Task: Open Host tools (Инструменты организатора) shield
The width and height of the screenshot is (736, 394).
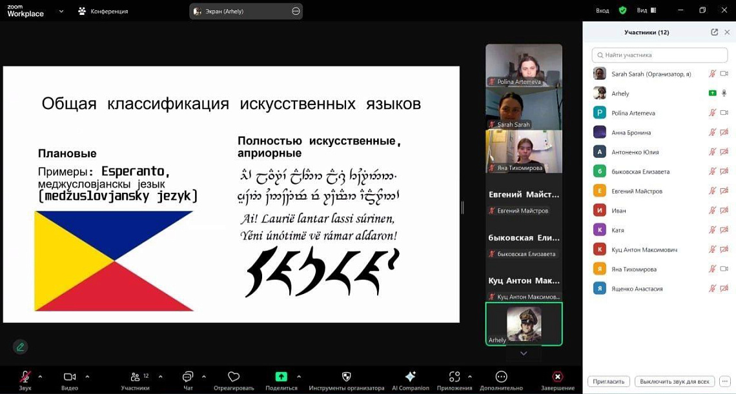Action: [346, 377]
